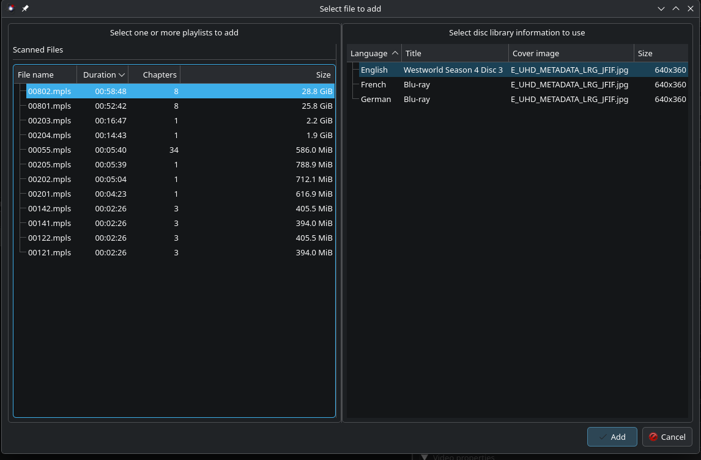This screenshot has height=460, width=701.
Task: Select the 00055.mpls playlist with 34 chapters
Action: tap(50, 150)
